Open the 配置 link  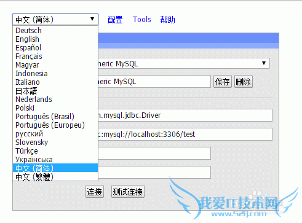[x=115, y=20]
